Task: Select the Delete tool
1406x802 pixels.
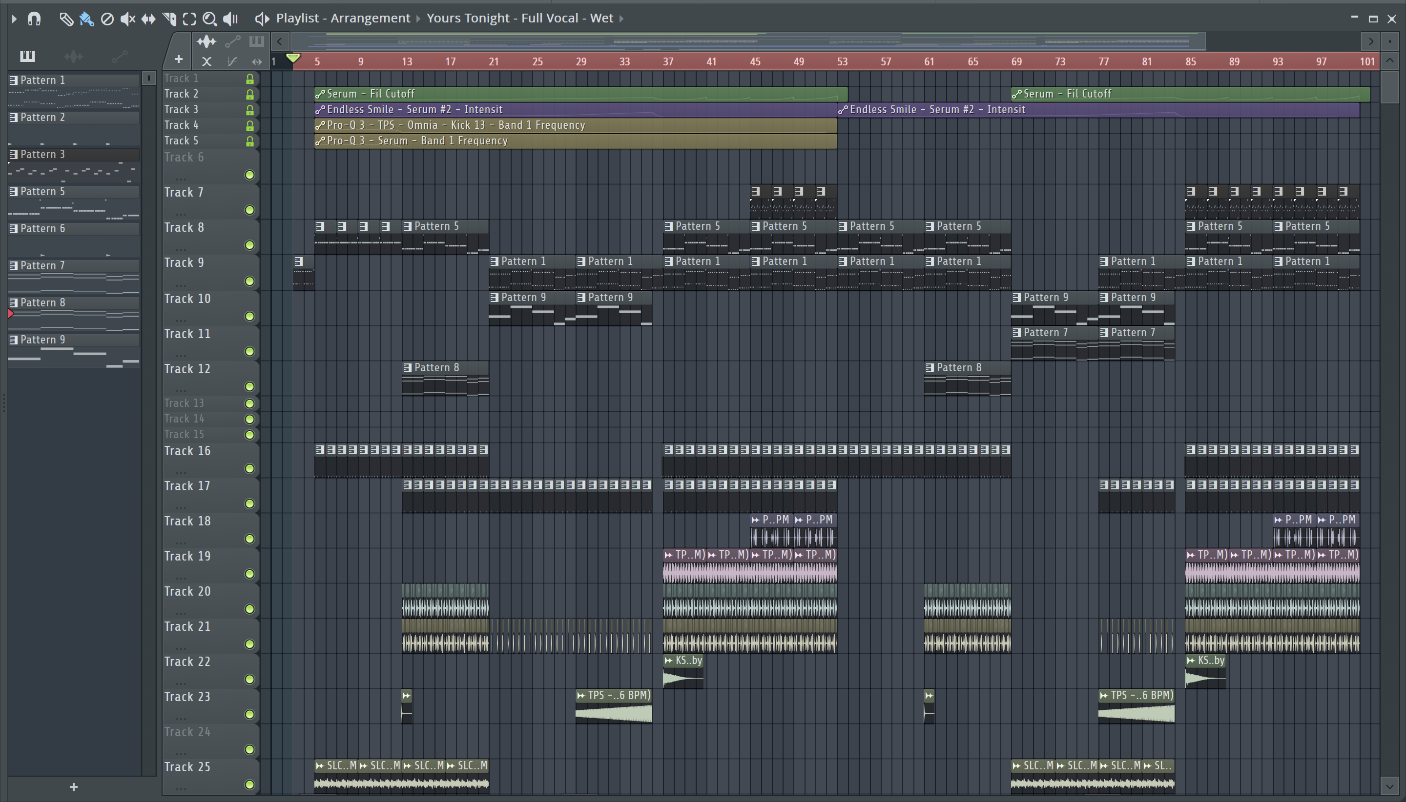Action: pos(107,19)
